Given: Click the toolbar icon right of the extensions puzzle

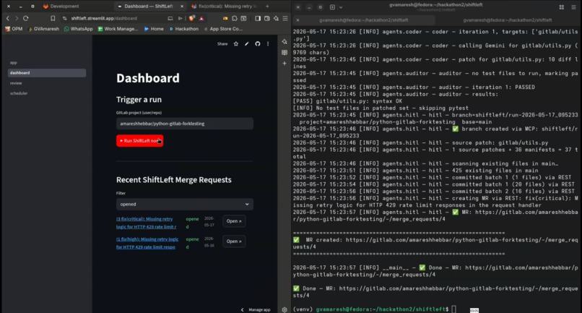Looking at the screenshot, I should pos(243,18).
